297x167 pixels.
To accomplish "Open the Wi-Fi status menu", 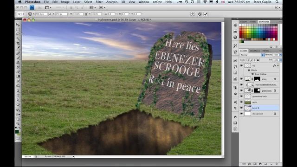I will (x=205, y=2).
